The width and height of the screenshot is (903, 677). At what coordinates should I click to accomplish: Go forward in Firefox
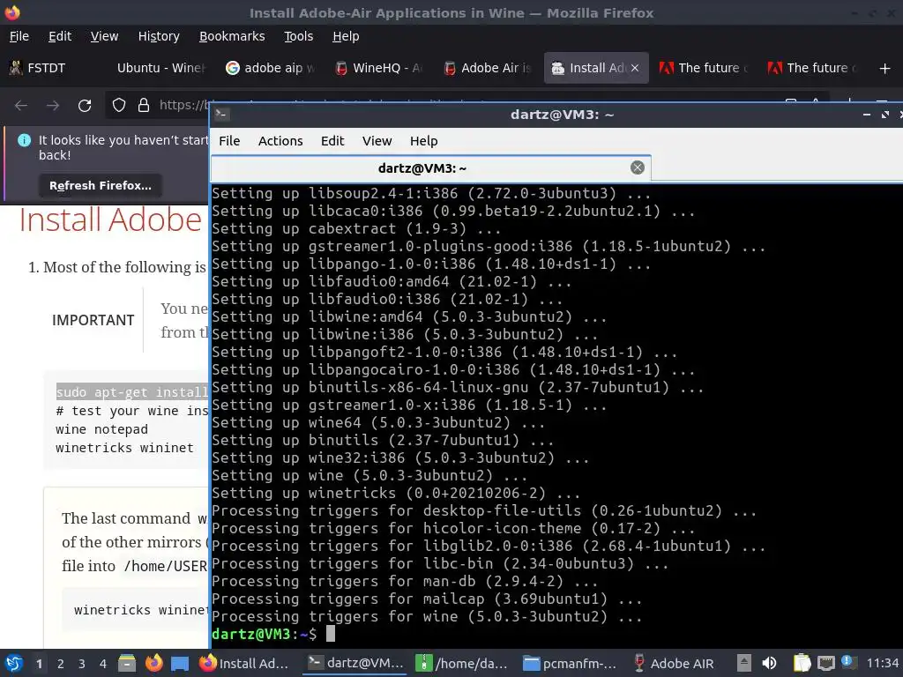click(x=53, y=106)
